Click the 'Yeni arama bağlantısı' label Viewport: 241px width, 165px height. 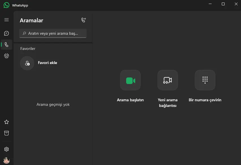click(x=168, y=103)
